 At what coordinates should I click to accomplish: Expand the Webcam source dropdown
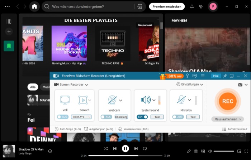(x=120, y=100)
